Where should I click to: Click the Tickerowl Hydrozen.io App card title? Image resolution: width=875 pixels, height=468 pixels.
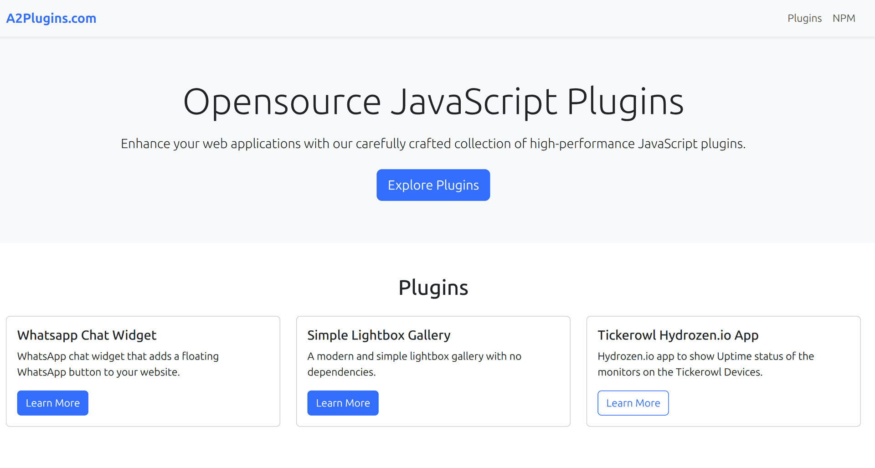coord(678,335)
